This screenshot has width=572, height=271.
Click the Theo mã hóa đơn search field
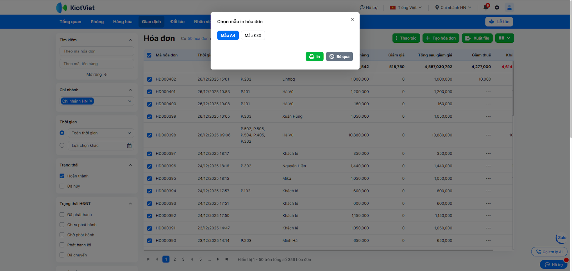tap(97, 51)
